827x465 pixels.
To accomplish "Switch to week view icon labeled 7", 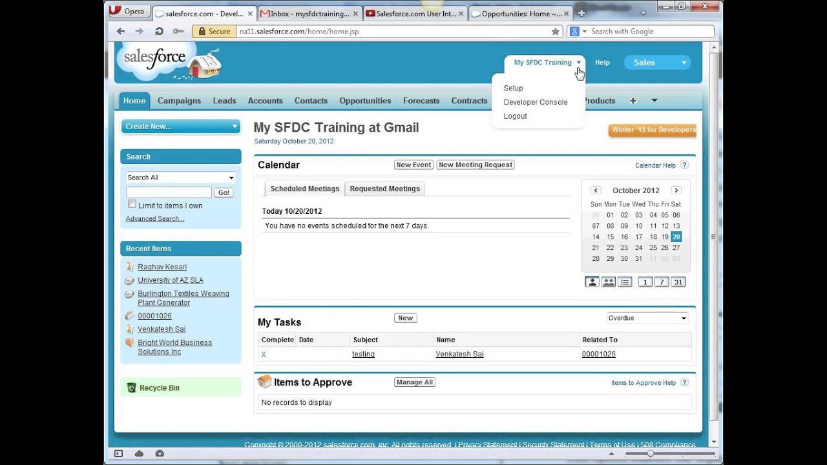I will pyautogui.click(x=661, y=282).
